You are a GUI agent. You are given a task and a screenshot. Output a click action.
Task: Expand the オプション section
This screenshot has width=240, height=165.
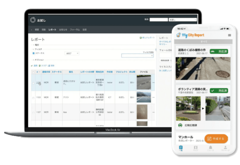point(33,60)
